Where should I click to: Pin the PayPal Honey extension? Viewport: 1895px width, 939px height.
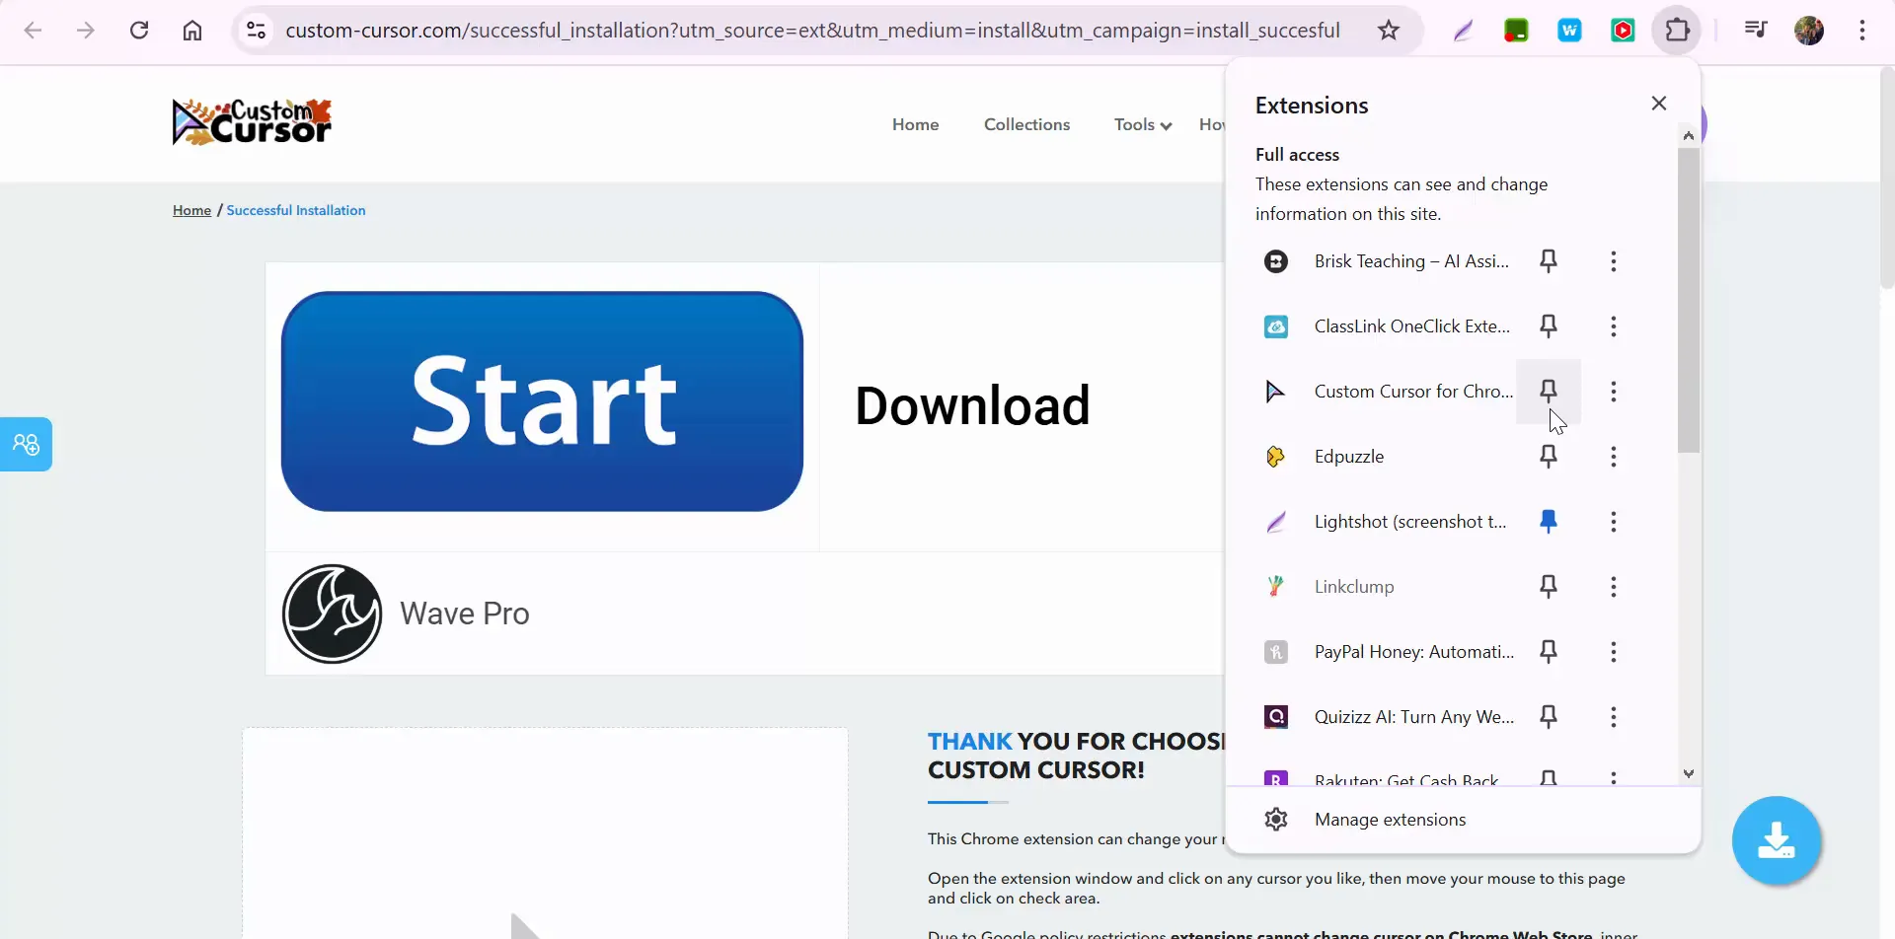click(1549, 652)
